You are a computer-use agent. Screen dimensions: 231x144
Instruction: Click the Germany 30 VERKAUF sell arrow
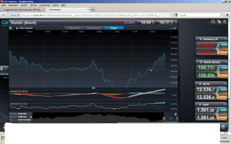pyautogui.click(x=222, y=52)
